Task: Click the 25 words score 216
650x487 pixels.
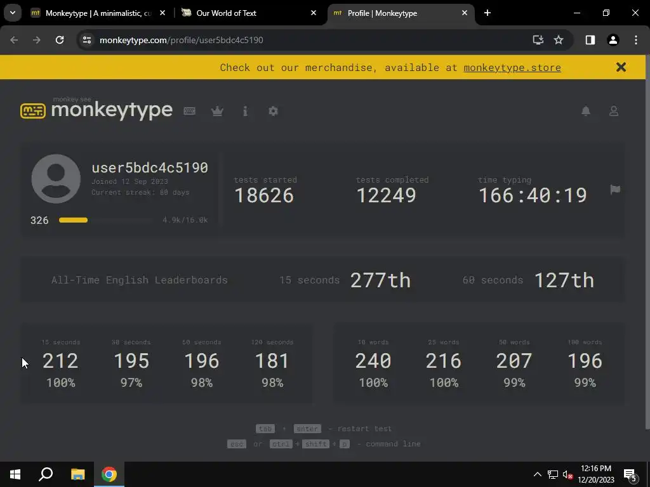Action: (444, 361)
